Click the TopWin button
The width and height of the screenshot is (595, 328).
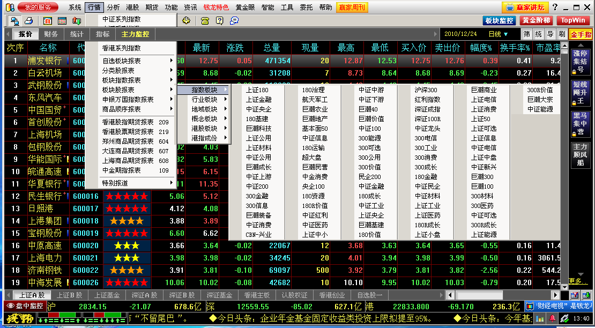[573, 20]
